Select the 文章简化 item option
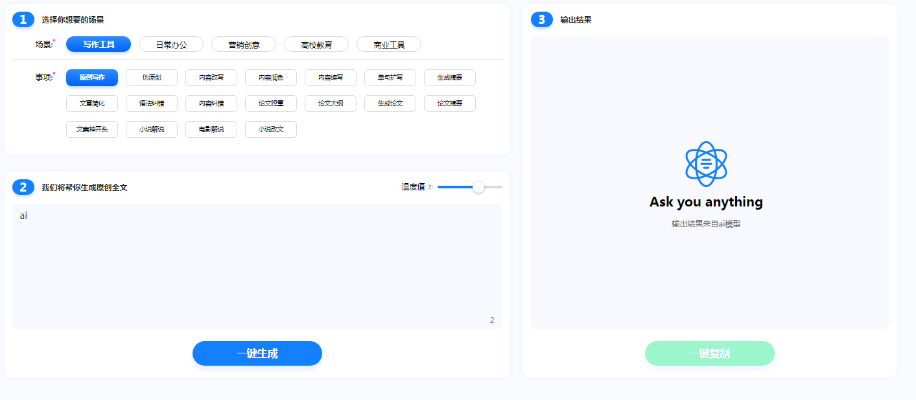 pyautogui.click(x=92, y=104)
